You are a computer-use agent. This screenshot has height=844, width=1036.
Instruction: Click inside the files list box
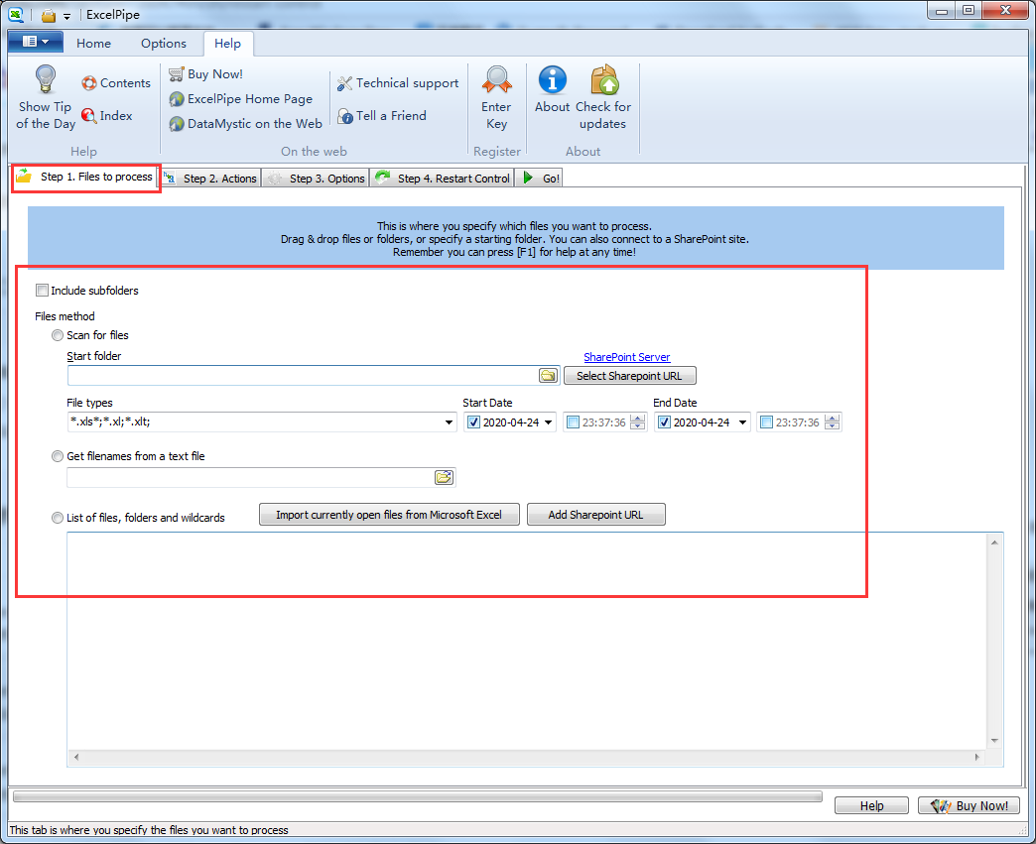pos(526,641)
